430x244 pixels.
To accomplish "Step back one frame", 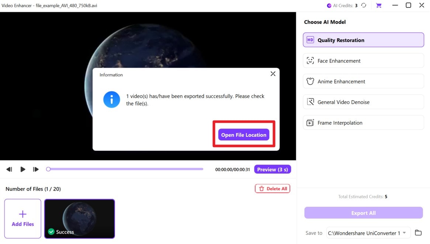I will [9, 169].
